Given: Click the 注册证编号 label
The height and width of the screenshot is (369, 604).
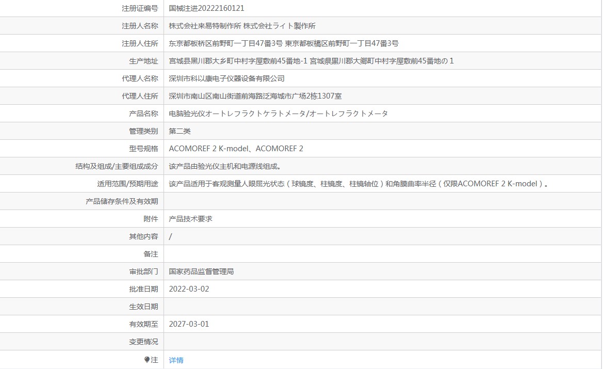Looking at the screenshot, I should pyautogui.click(x=140, y=8).
